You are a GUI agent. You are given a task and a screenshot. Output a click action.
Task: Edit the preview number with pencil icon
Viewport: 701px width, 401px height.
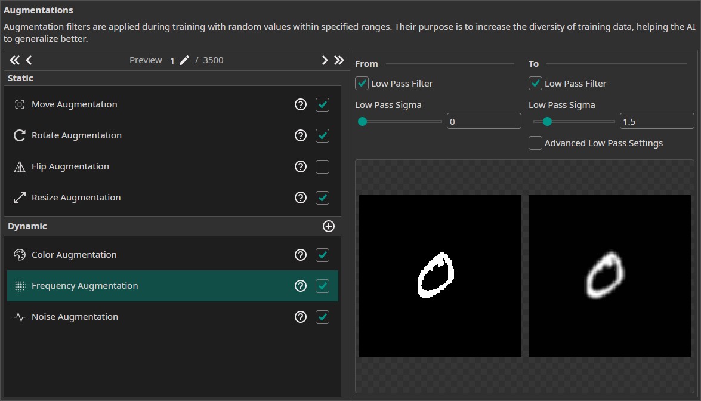click(x=184, y=60)
